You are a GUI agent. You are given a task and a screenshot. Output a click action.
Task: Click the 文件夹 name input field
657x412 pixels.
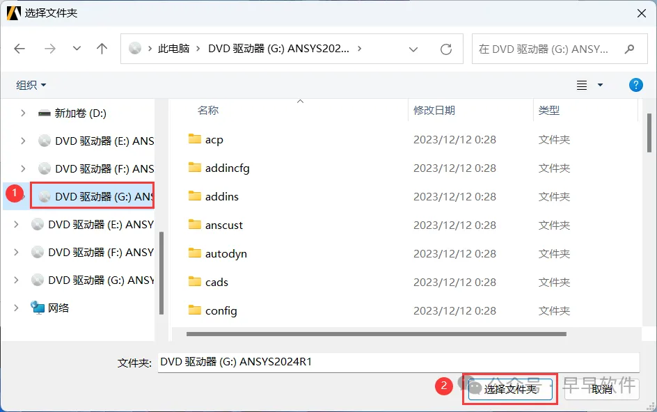[x=399, y=362]
